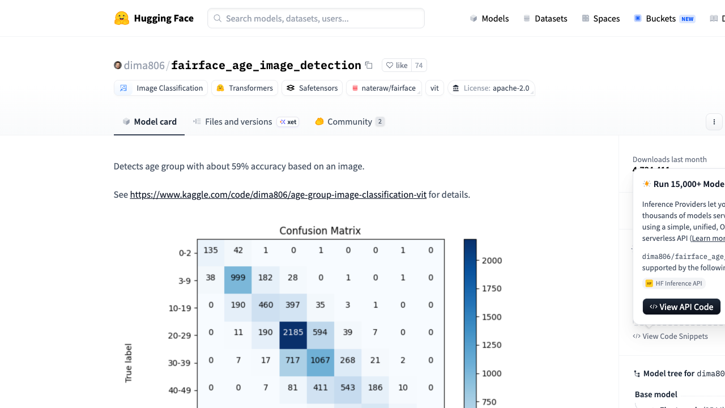Viewport: 725px width, 408px height.
Task: Click the View API Code button
Action: click(x=681, y=307)
